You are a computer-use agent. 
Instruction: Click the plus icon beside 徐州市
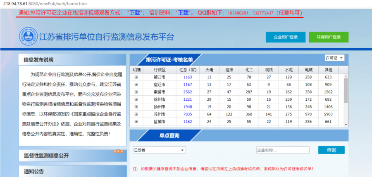point(136,99)
